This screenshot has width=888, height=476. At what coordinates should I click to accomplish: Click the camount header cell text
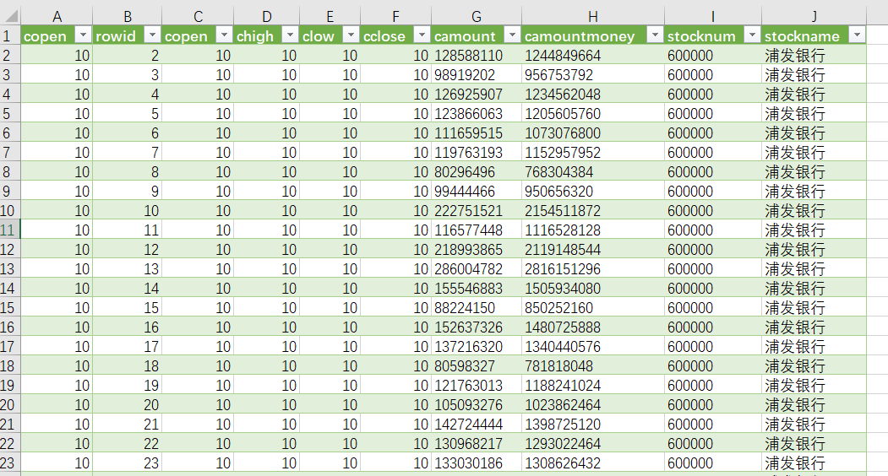point(465,36)
